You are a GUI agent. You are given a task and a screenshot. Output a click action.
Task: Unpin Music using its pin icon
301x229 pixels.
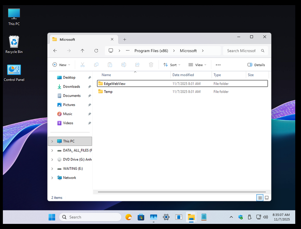pos(90,114)
